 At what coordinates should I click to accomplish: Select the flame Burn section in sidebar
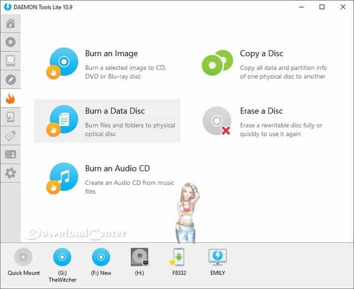[10, 98]
